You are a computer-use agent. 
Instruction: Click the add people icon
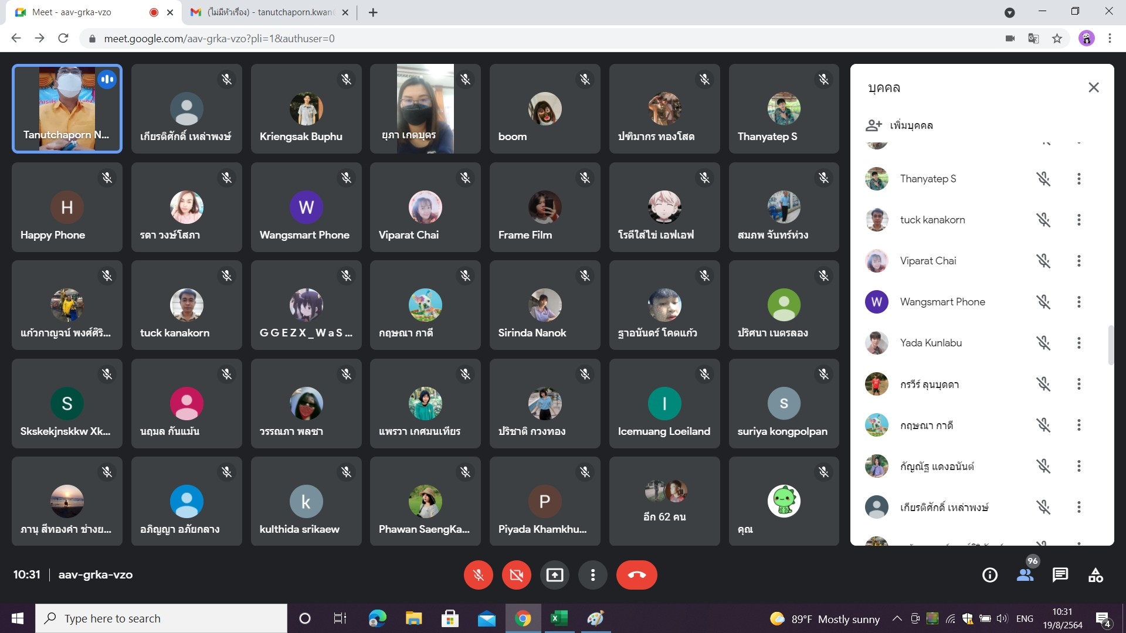(x=874, y=125)
